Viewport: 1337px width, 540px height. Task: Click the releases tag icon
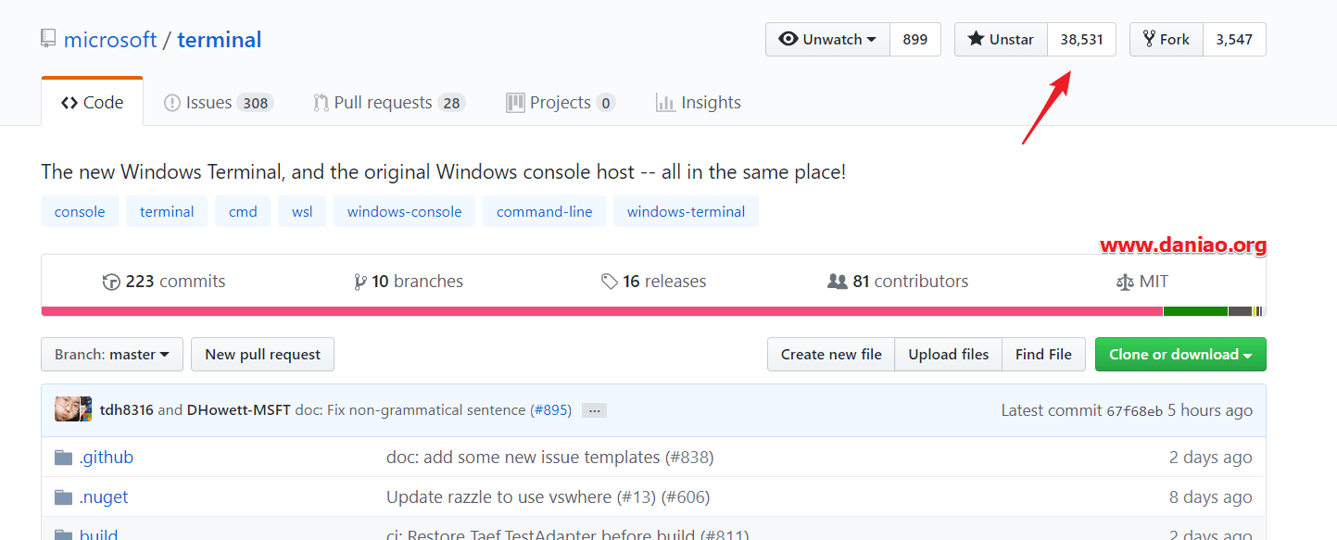coord(609,282)
